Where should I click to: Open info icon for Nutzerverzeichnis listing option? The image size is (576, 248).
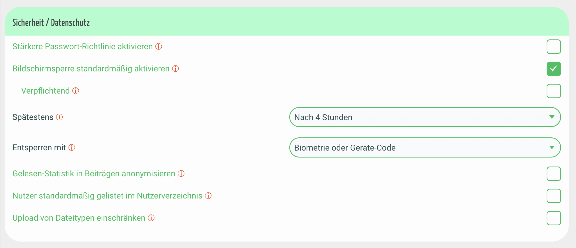208,196
